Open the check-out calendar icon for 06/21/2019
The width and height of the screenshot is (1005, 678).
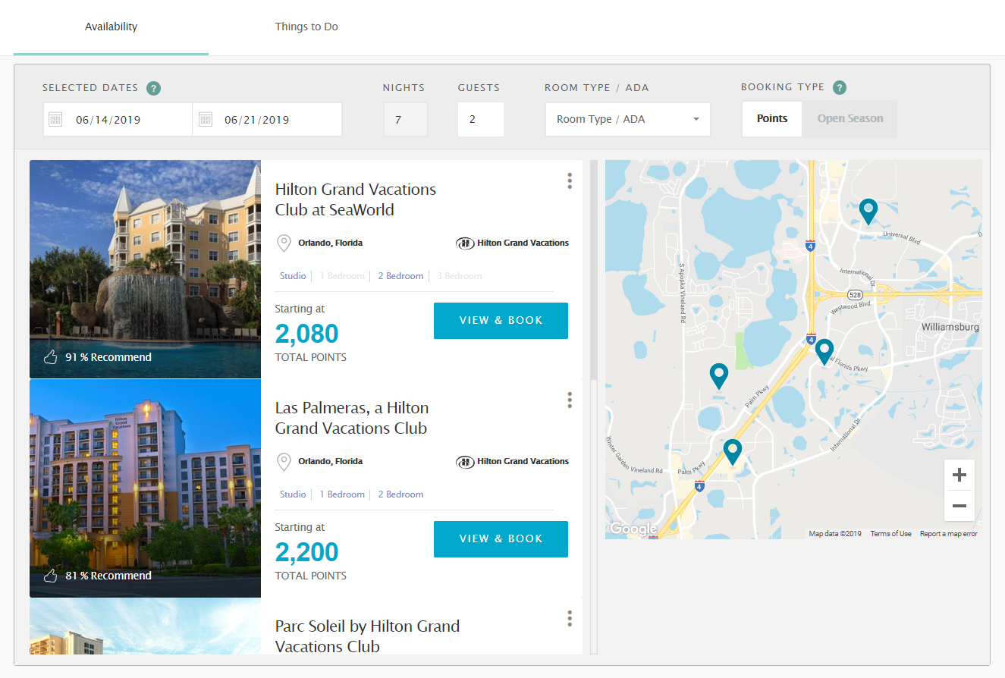(x=206, y=120)
